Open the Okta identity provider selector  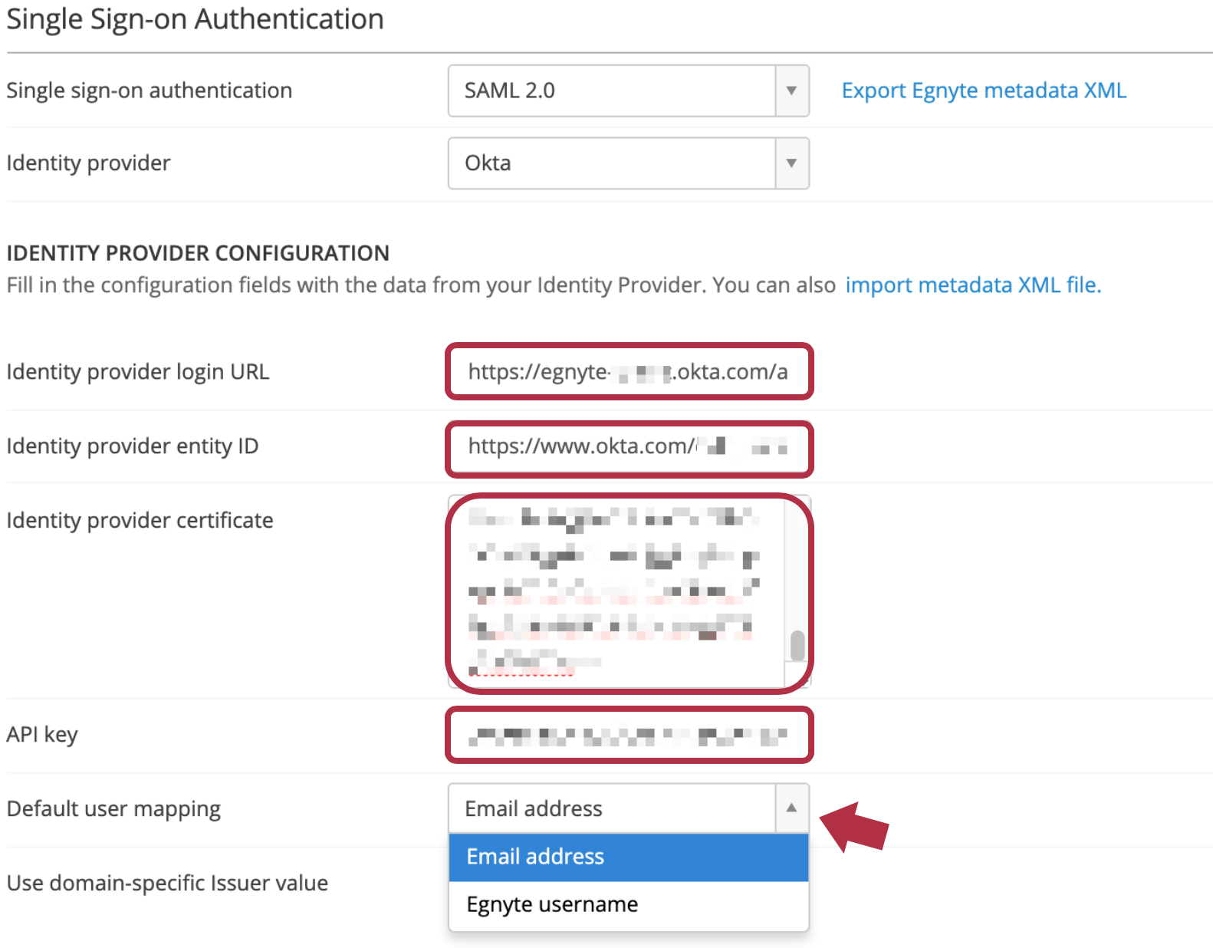(613, 163)
